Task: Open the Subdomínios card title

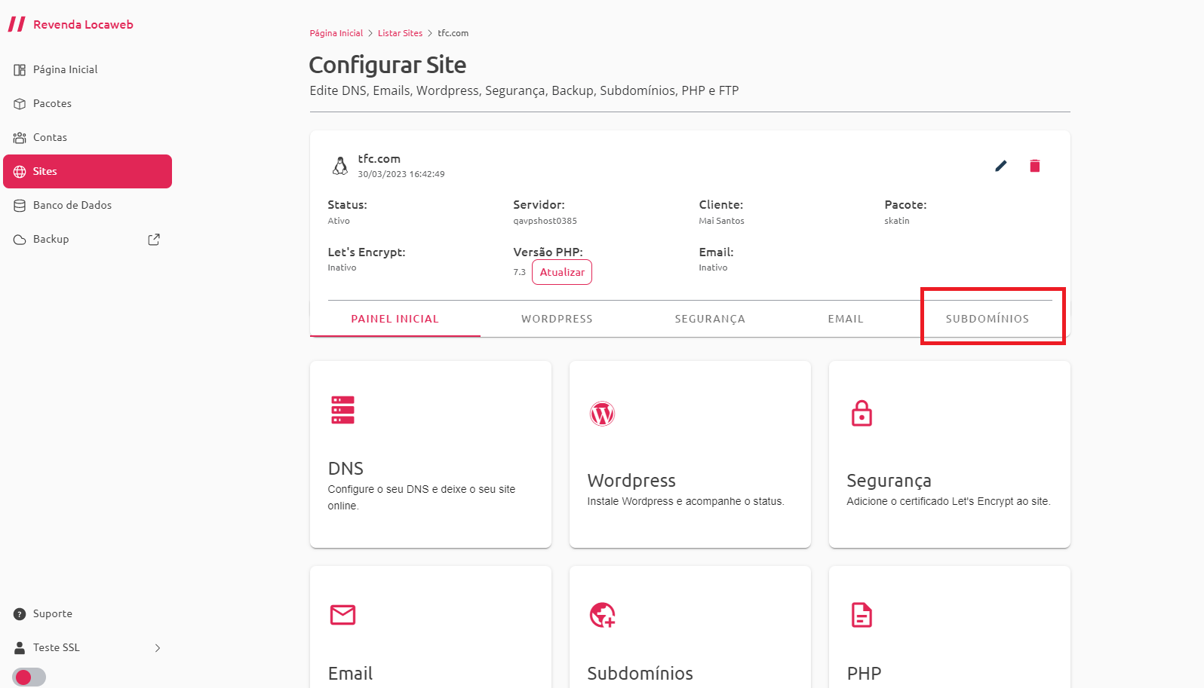Action: [640, 674]
